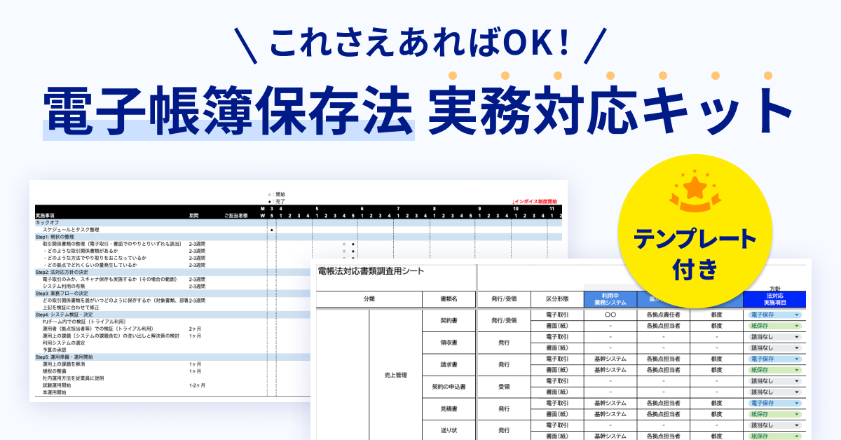
Task: Open 電子保存 dropdown in 見積書 電子取引 row
Action: (774, 403)
